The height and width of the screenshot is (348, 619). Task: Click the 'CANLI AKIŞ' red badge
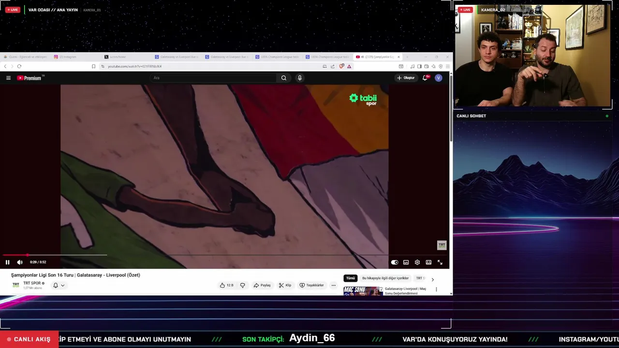point(29,339)
